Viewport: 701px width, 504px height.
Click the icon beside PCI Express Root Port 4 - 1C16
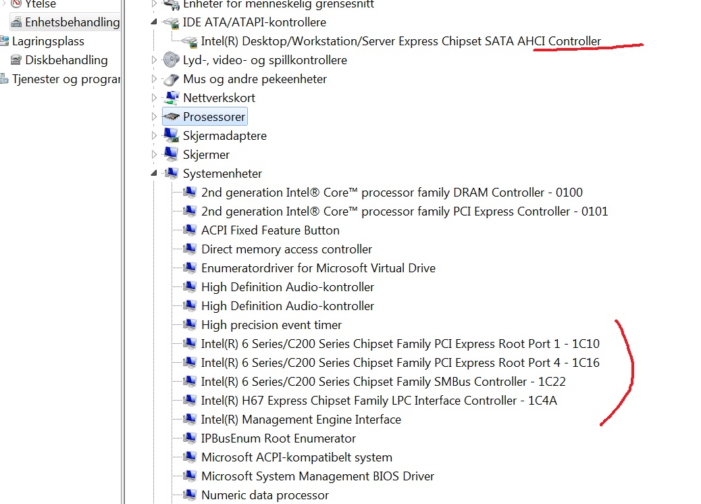(190, 362)
